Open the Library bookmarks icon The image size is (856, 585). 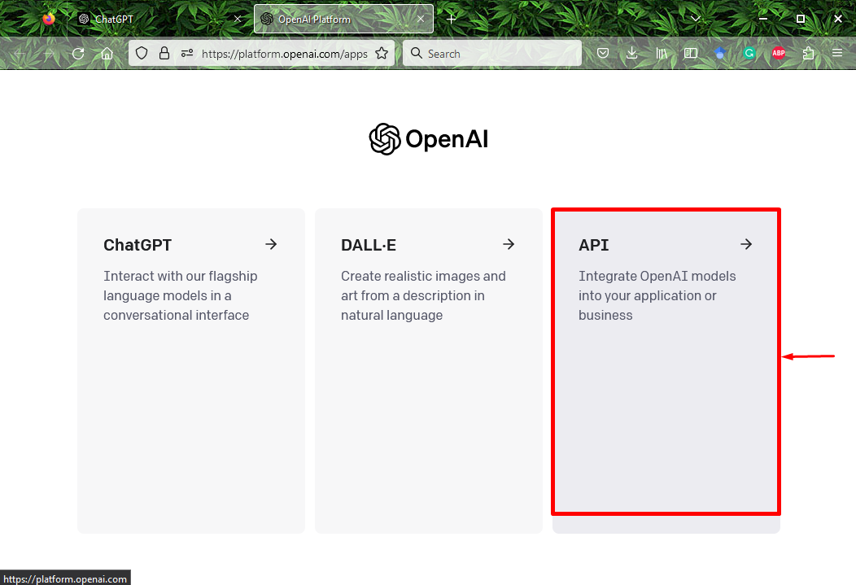(x=662, y=54)
